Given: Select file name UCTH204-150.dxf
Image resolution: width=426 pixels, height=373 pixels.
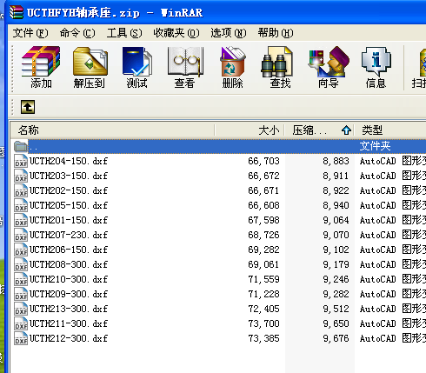Looking at the screenshot, I should tap(69, 161).
